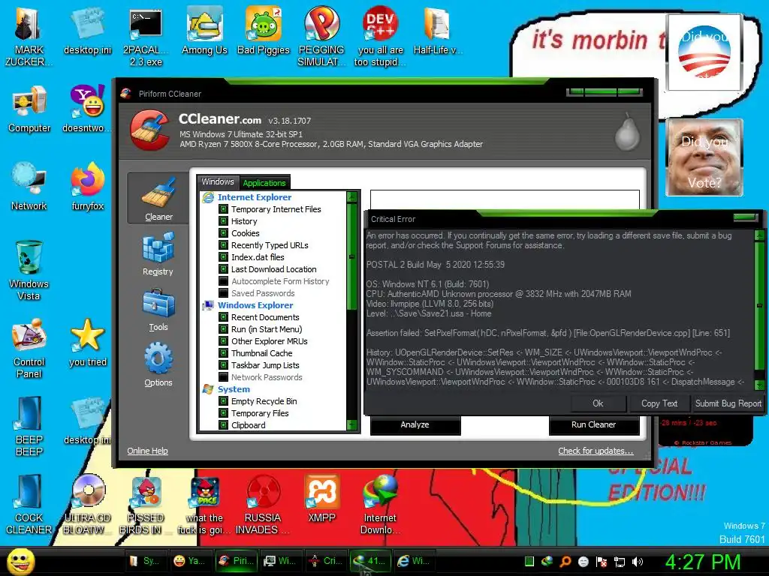769x576 pixels.
Task: Open the ULTRA CD BLOATW... disc icon
Action: point(88,504)
